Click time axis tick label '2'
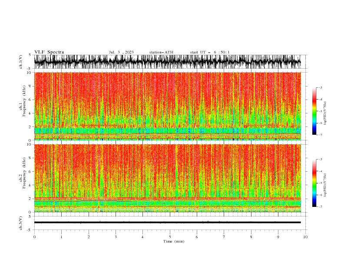This screenshot has height=266, width=344. click(89, 237)
